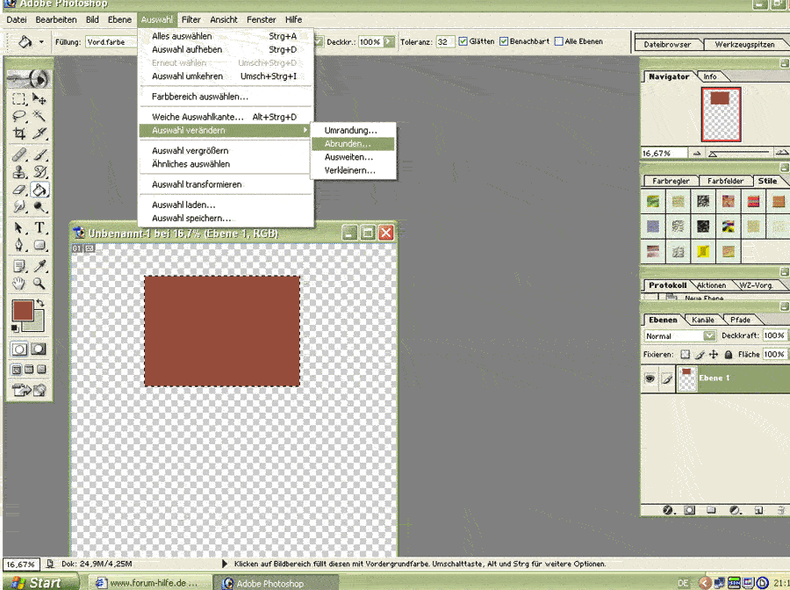Select the Eraser tool

[19, 190]
